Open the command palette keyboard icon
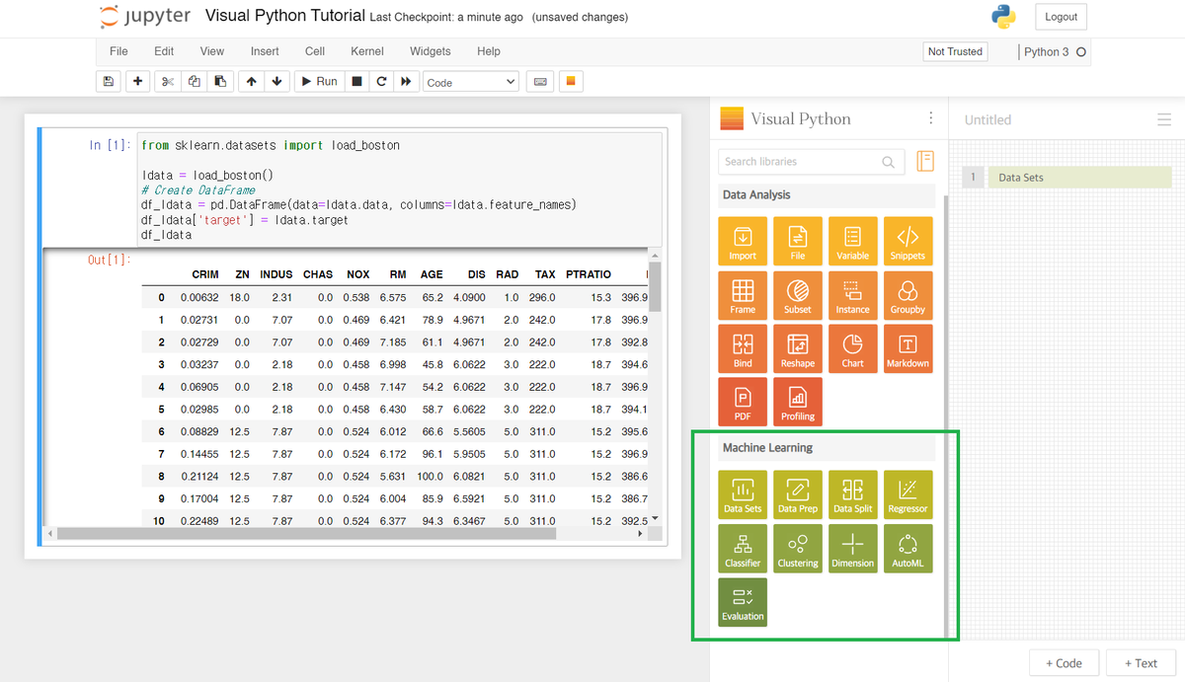1185x682 pixels. point(540,82)
